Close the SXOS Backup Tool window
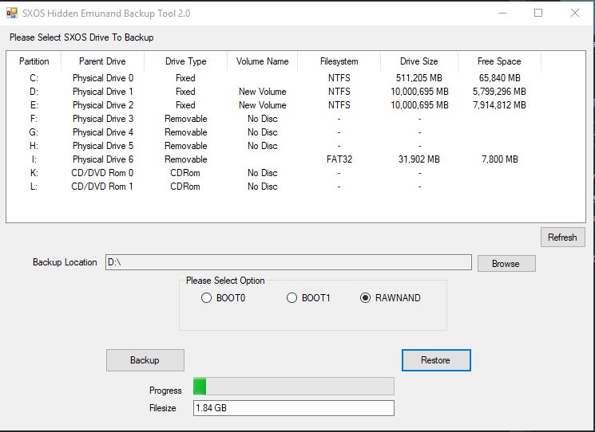Image resolution: width=595 pixels, height=432 pixels. [575, 13]
